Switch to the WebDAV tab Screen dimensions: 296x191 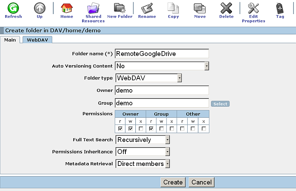tap(37, 40)
